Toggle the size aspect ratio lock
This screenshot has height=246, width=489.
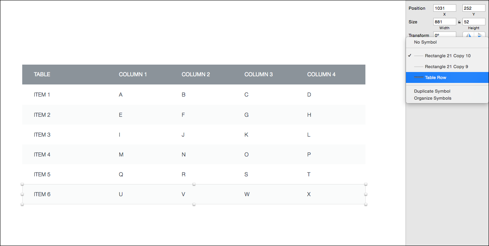pyautogui.click(x=459, y=22)
